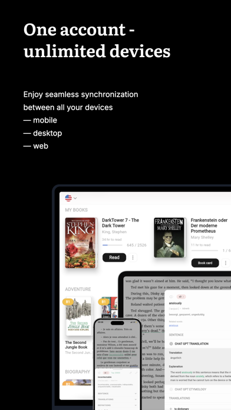231x410 pixels.
Task: Open The Second Jungle Book cover
Action: [79, 316]
